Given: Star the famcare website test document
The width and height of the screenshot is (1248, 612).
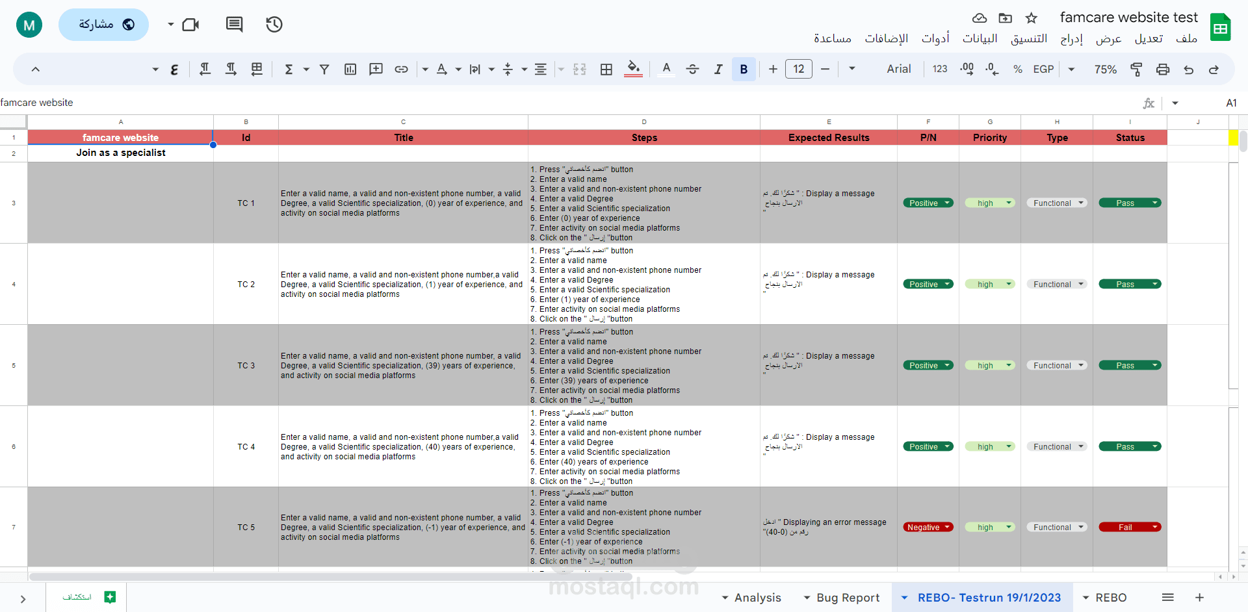Looking at the screenshot, I should (x=1032, y=18).
